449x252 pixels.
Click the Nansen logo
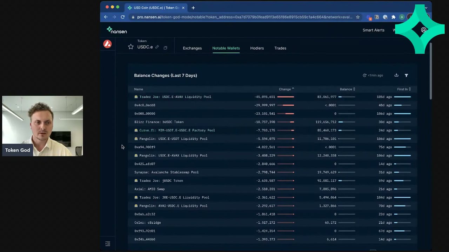(117, 30)
